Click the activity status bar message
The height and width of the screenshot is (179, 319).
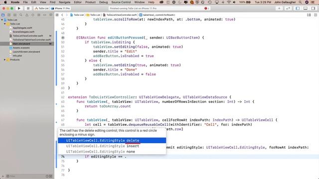point(133,8)
